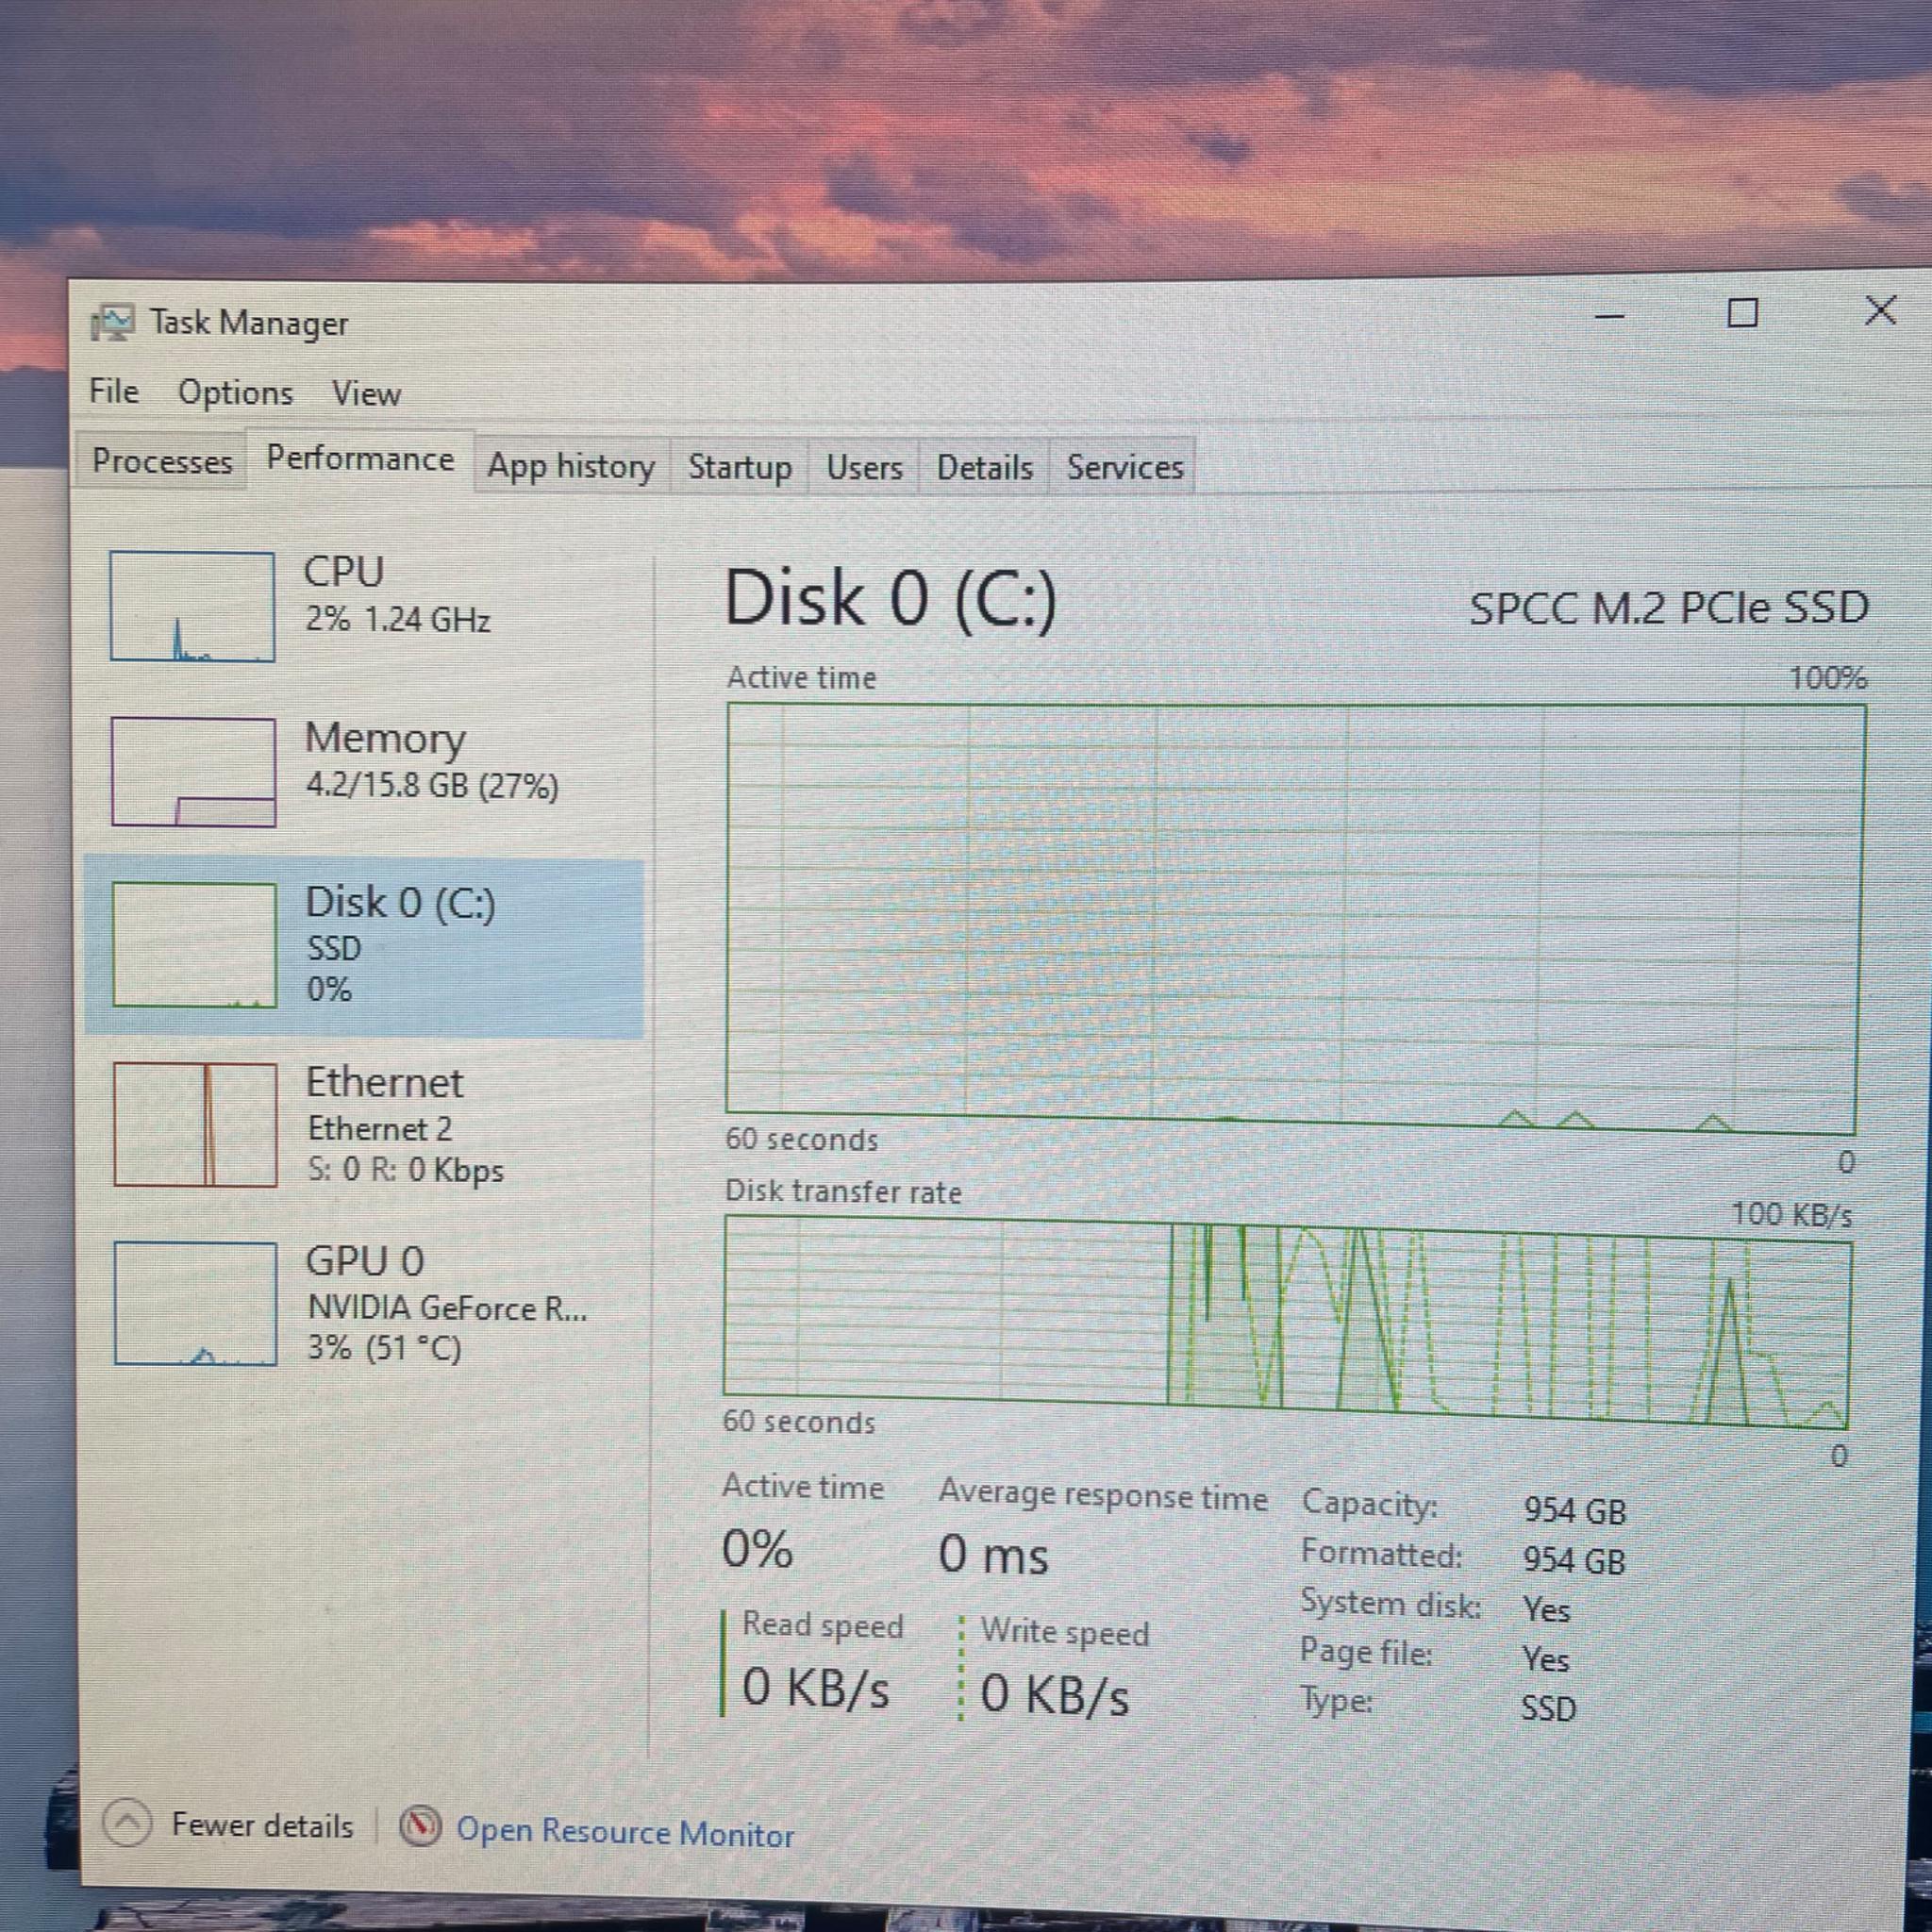The height and width of the screenshot is (1932, 1932).
Task: Switch to the Processes tab
Action: pyautogui.click(x=162, y=461)
